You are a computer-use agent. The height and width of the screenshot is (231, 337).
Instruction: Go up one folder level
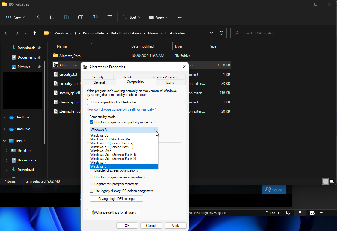tap(35, 33)
